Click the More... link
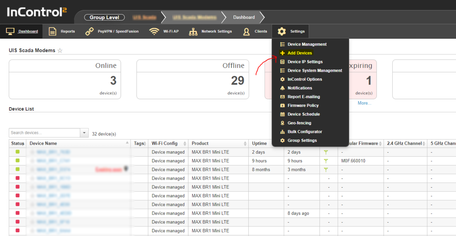The image size is (456, 236). click(x=364, y=103)
